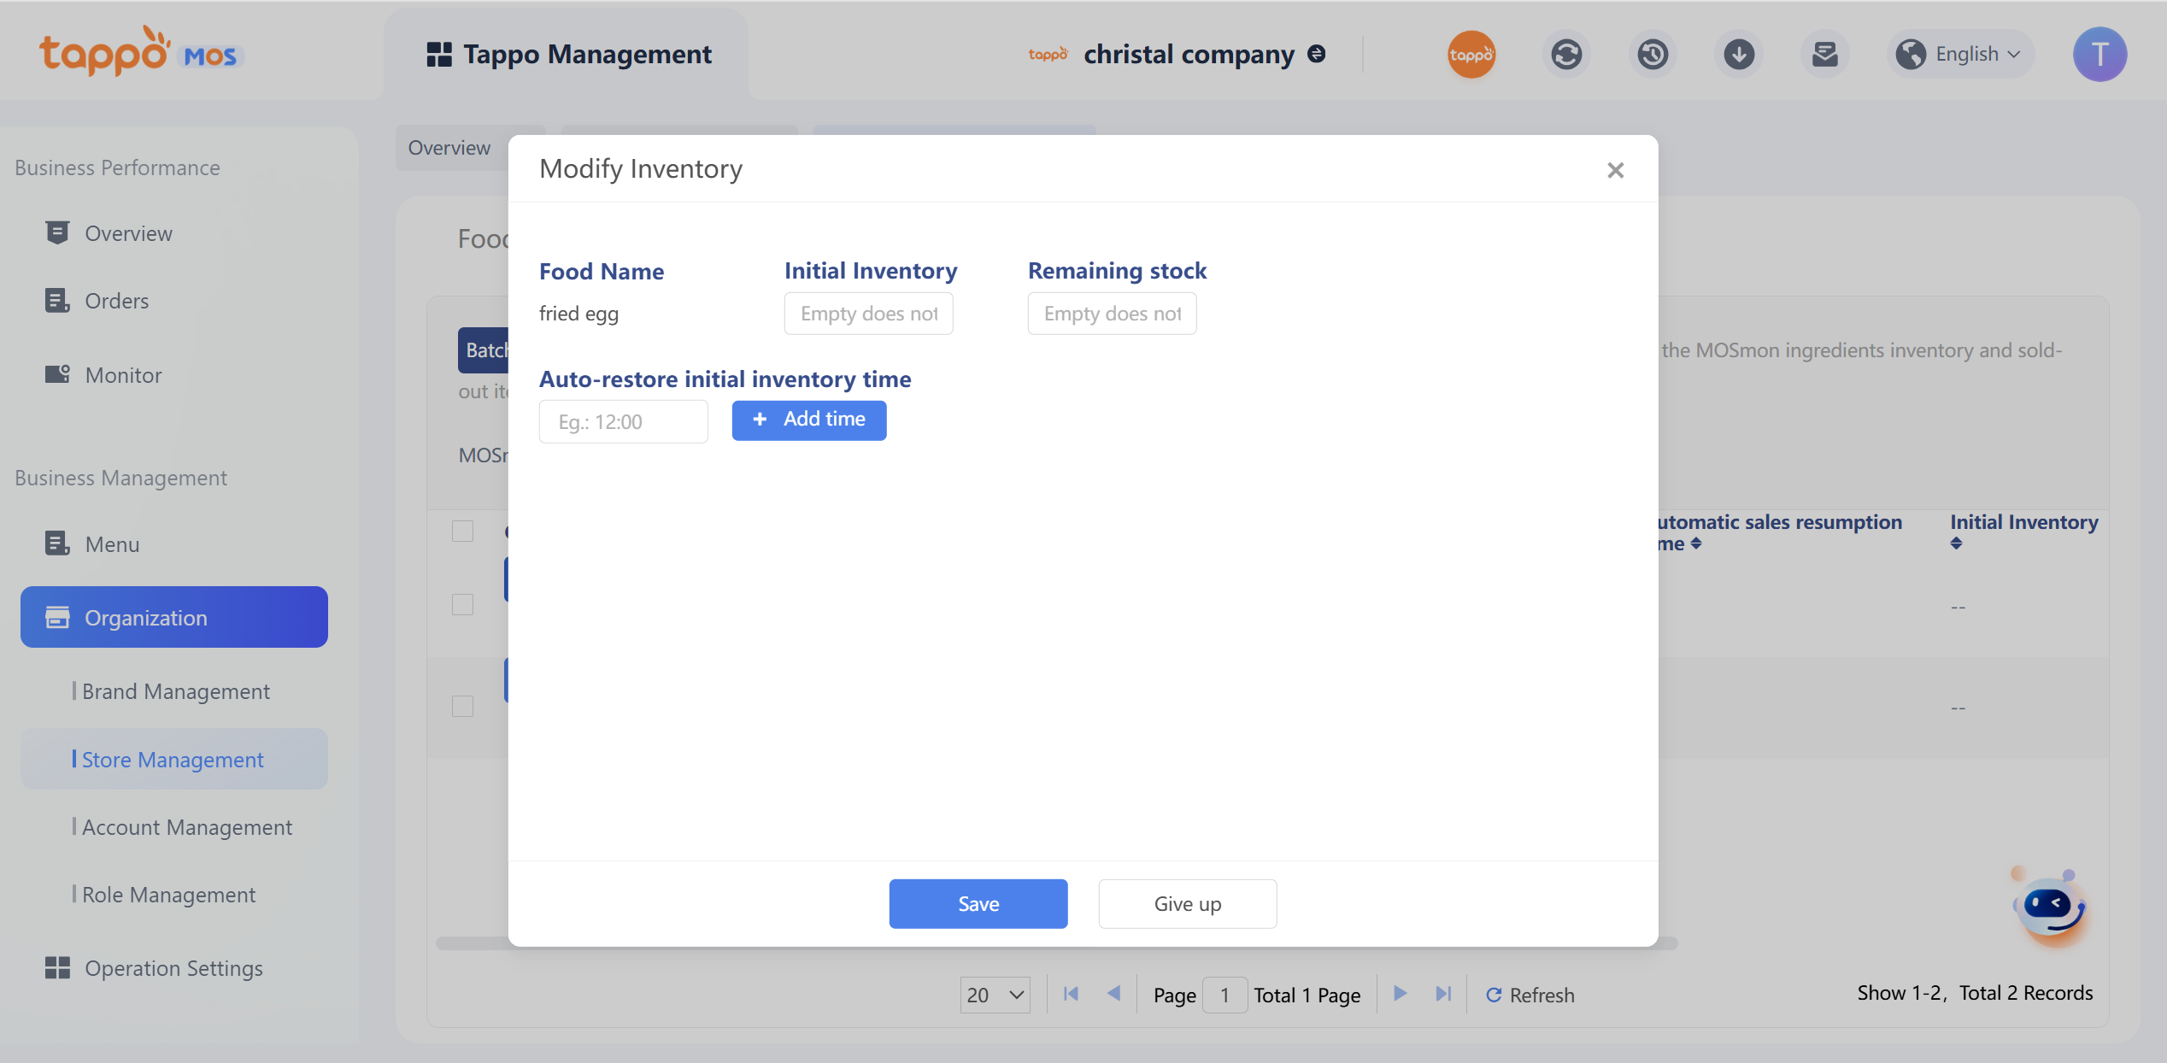Open Store Management in sidebar
Image resolution: width=2167 pixels, height=1063 pixels.
[173, 760]
